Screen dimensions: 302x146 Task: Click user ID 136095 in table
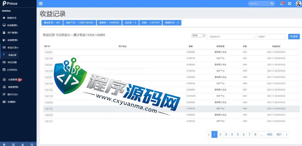point(49,115)
